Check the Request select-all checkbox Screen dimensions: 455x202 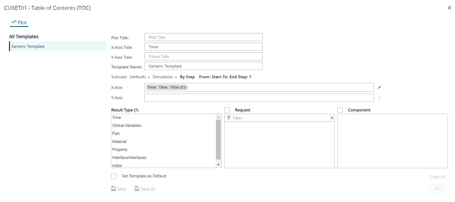pos(227,110)
